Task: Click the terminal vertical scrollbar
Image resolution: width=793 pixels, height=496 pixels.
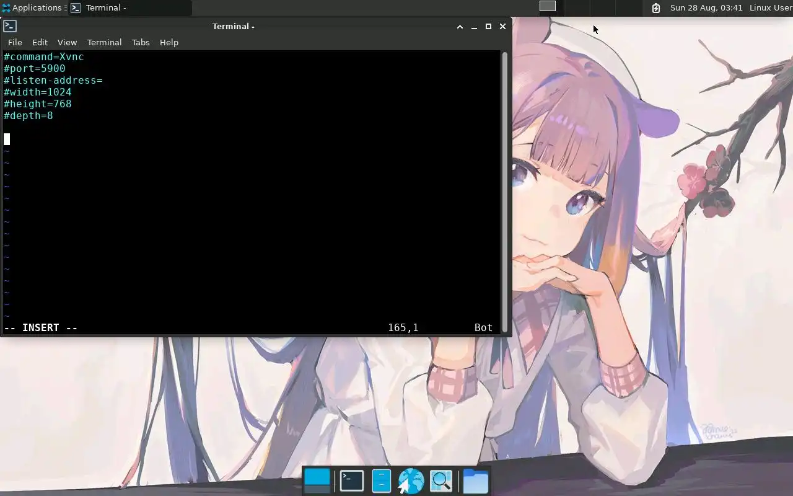Action: [504, 192]
